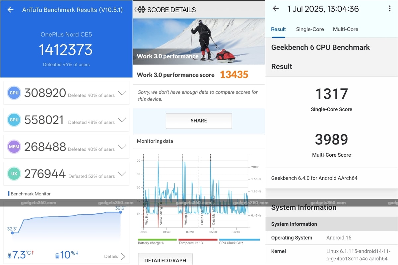Image resolution: width=398 pixels, height=265 pixels.
Task: Click the Kernel Linux 6.1.115 row
Action: [x=332, y=254]
